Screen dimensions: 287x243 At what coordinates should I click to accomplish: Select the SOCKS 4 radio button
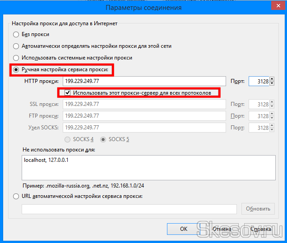(x=68, y=139)
